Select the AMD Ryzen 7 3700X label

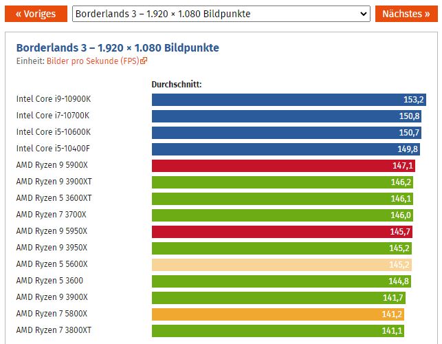click(x=52, y=215)
